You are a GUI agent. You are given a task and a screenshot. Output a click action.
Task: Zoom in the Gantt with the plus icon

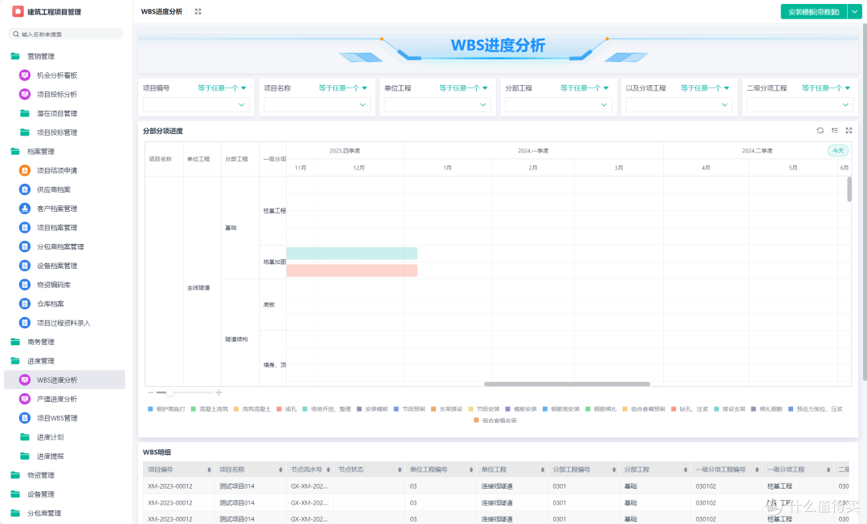coord(219,392)
